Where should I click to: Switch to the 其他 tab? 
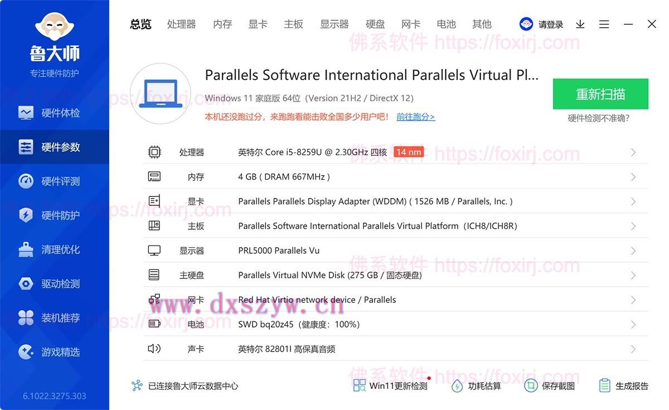pos(482,24)
